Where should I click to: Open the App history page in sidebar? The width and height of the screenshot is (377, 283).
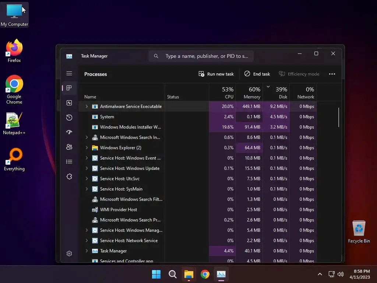pyautogui.click(x=69, y=118)
